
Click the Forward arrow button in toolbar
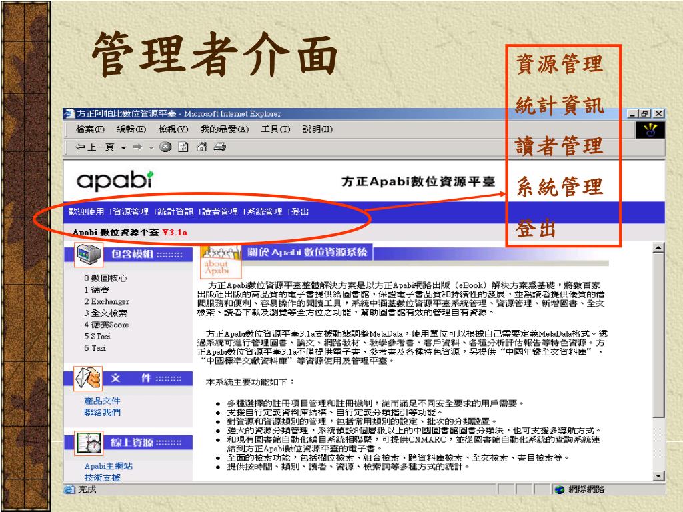pos(137,147)
